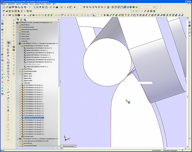Select Breite2 (MZ-RENAULT-02-00-p8<1>) mate
Screen dimensions: 192x152
point(38,55)
